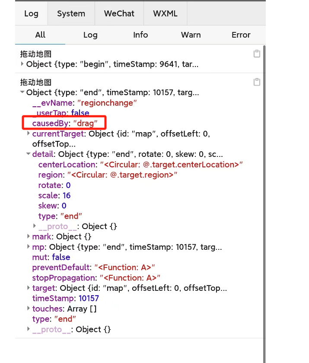Select the preventDefault function line
The image size is (309, 363).
93,267
